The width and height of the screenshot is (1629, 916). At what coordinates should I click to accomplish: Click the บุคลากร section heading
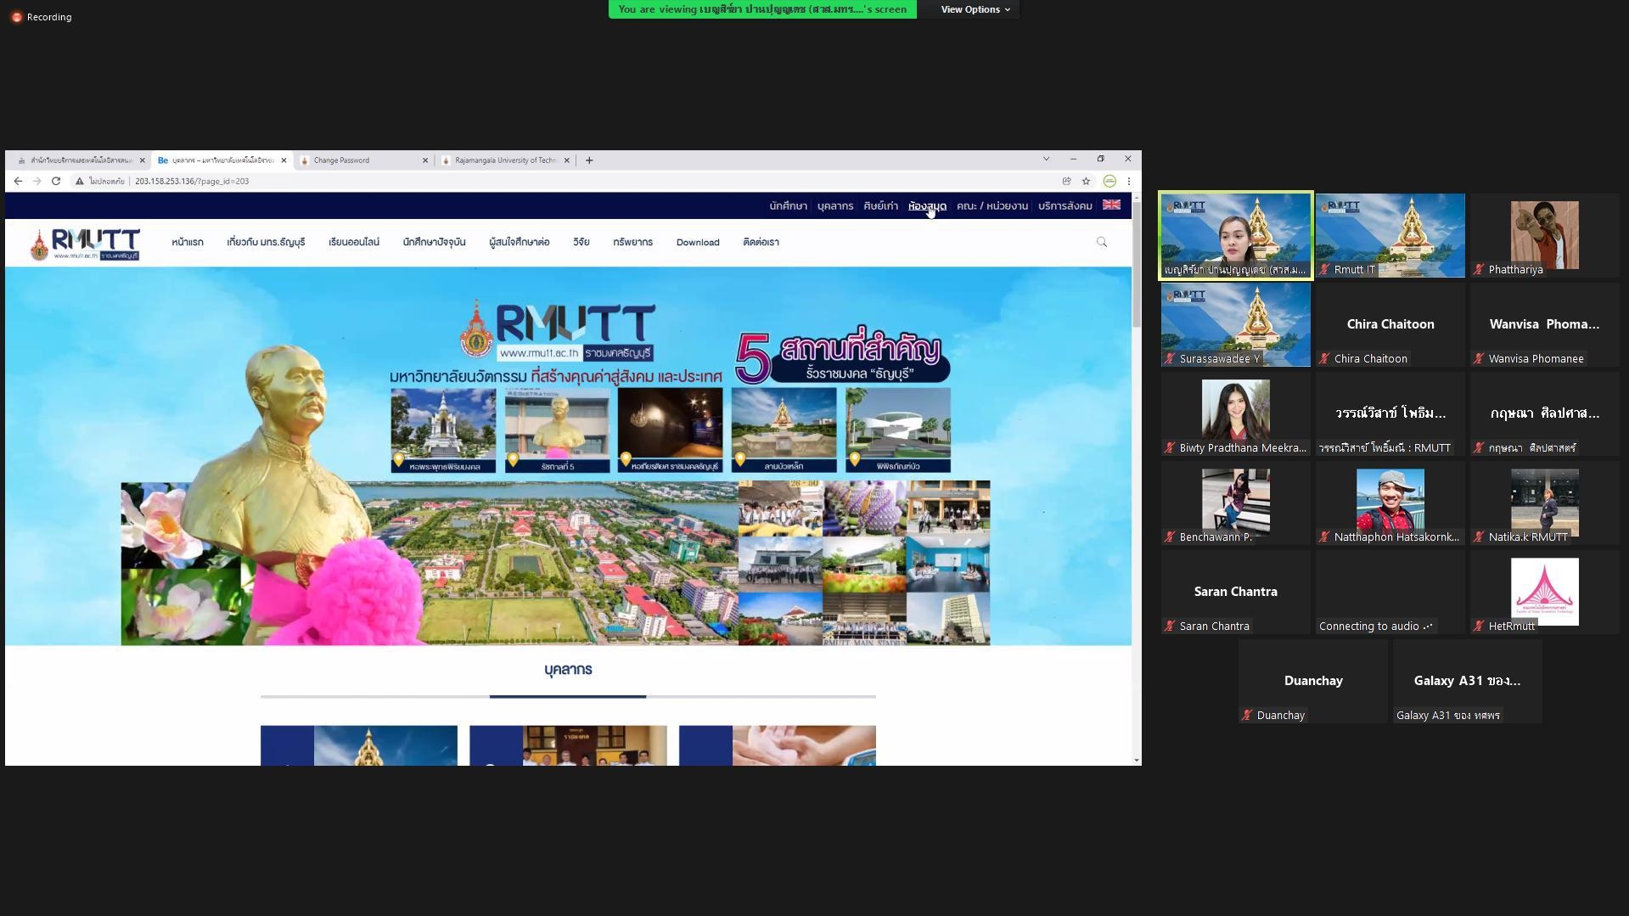click(568, 670)
